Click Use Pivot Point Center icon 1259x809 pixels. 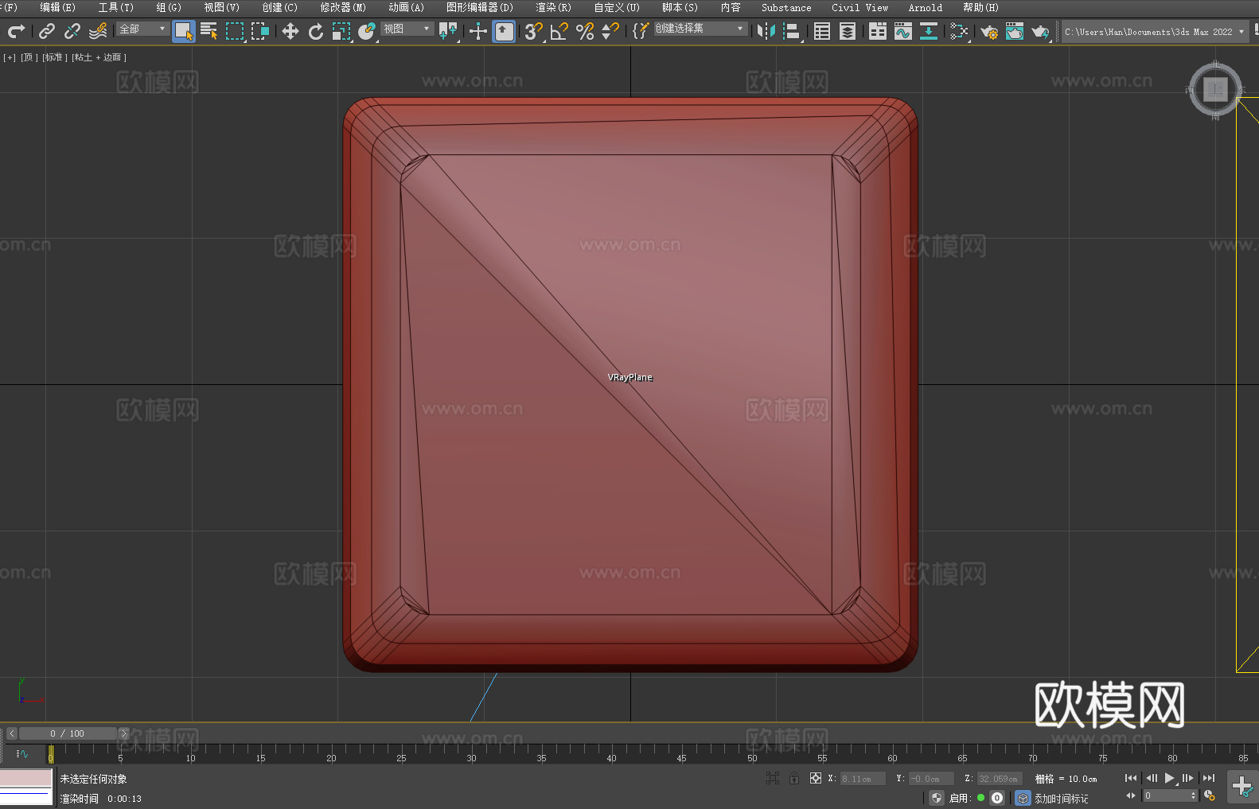[448, 31]
